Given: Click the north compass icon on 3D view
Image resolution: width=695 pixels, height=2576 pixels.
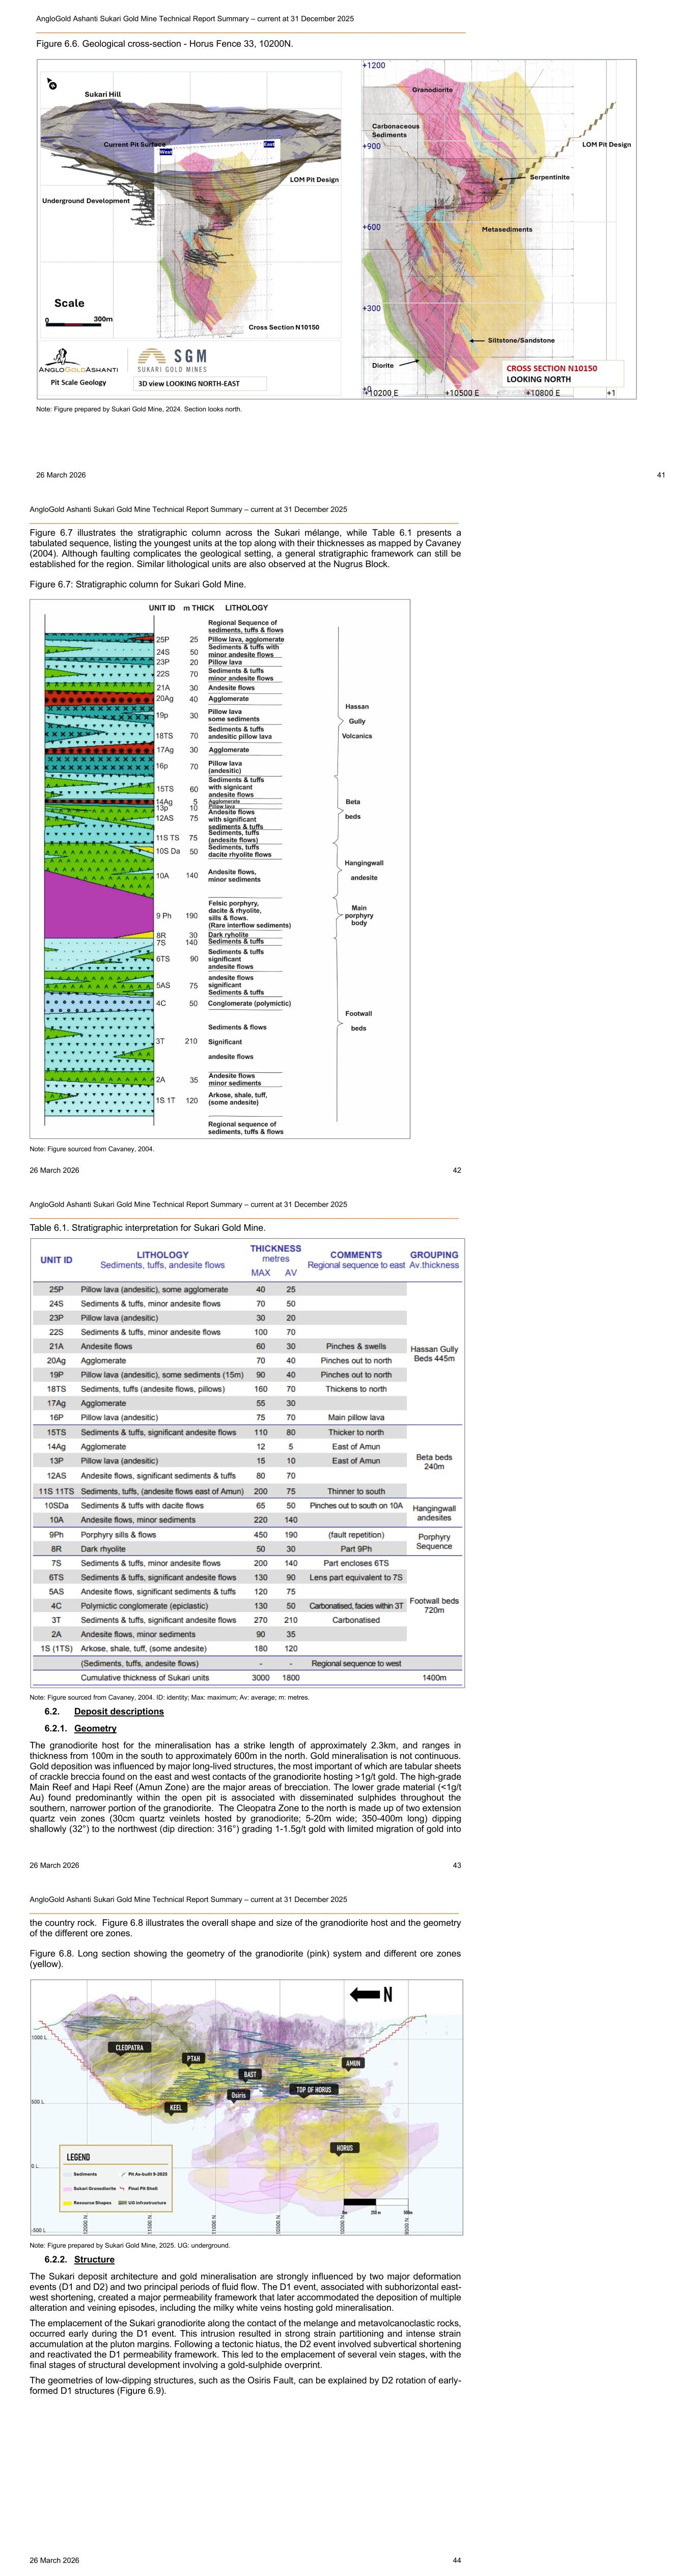Looking at the screenshot, I should 51,85.
